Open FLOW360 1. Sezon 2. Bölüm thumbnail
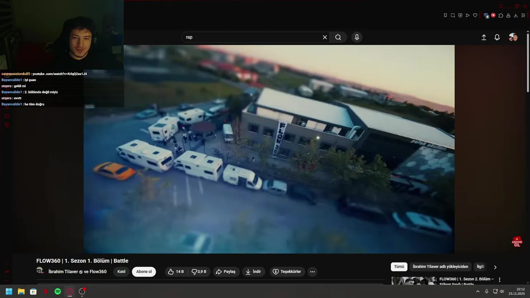Image resolution: width=530 pixels, height=298 pixels. [x=414, y=281]
